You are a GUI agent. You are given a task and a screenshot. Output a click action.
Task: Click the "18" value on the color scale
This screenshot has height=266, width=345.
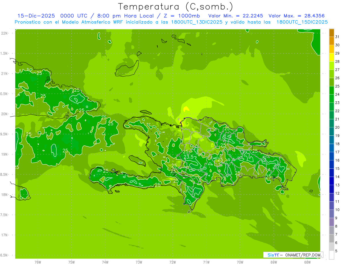click(337, 144)
